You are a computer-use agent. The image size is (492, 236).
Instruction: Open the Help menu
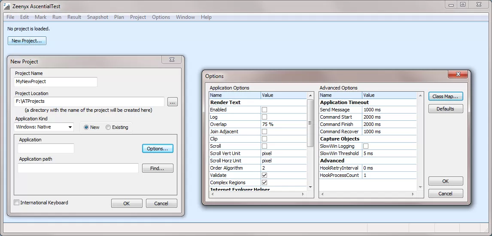click(206, 17)
